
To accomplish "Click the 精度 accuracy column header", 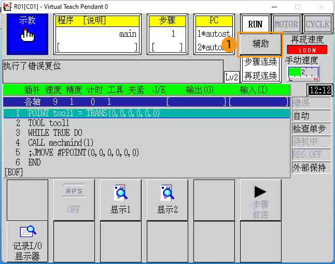I will (74, 90).
